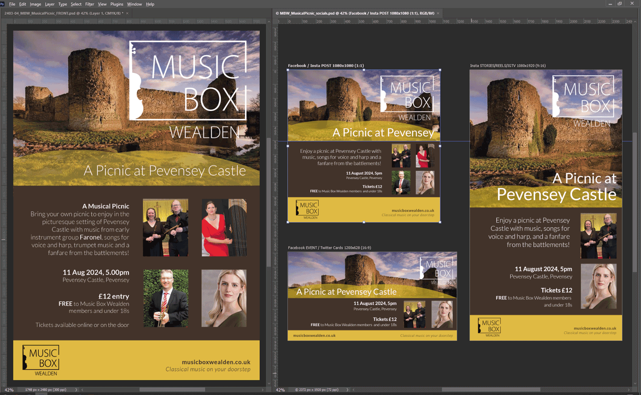Click the top-left handle of the selected Insta POST artboard
641x395 pixels.
tap(288, 70)
